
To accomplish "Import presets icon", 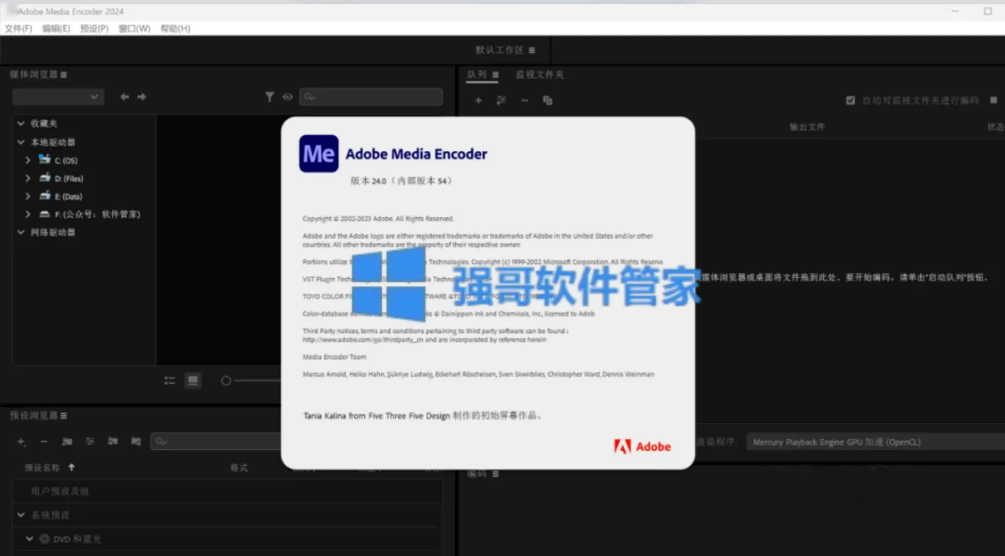I will pyautogui.click(x=113, y=442).
